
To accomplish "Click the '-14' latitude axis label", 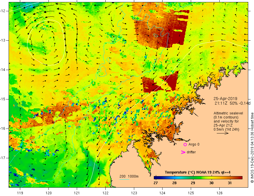I will [x=3, y=70].
